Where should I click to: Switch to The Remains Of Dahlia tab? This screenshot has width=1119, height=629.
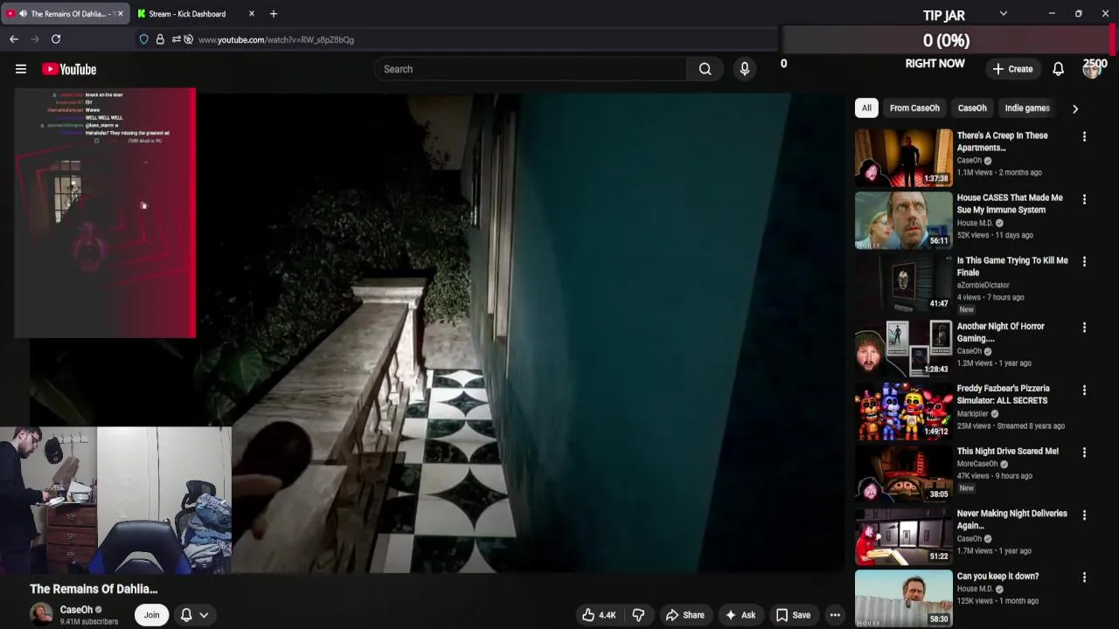tap(66, 14)
